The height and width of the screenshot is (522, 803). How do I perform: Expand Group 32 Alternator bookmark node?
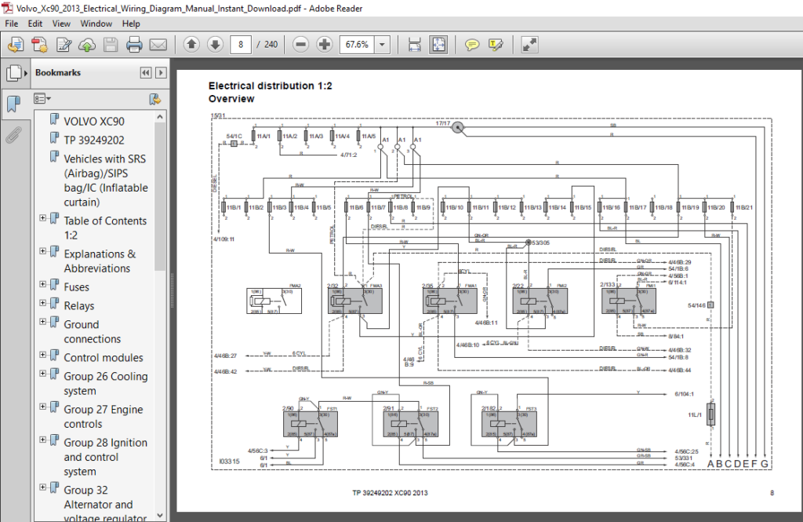click(x=43, y=487)
